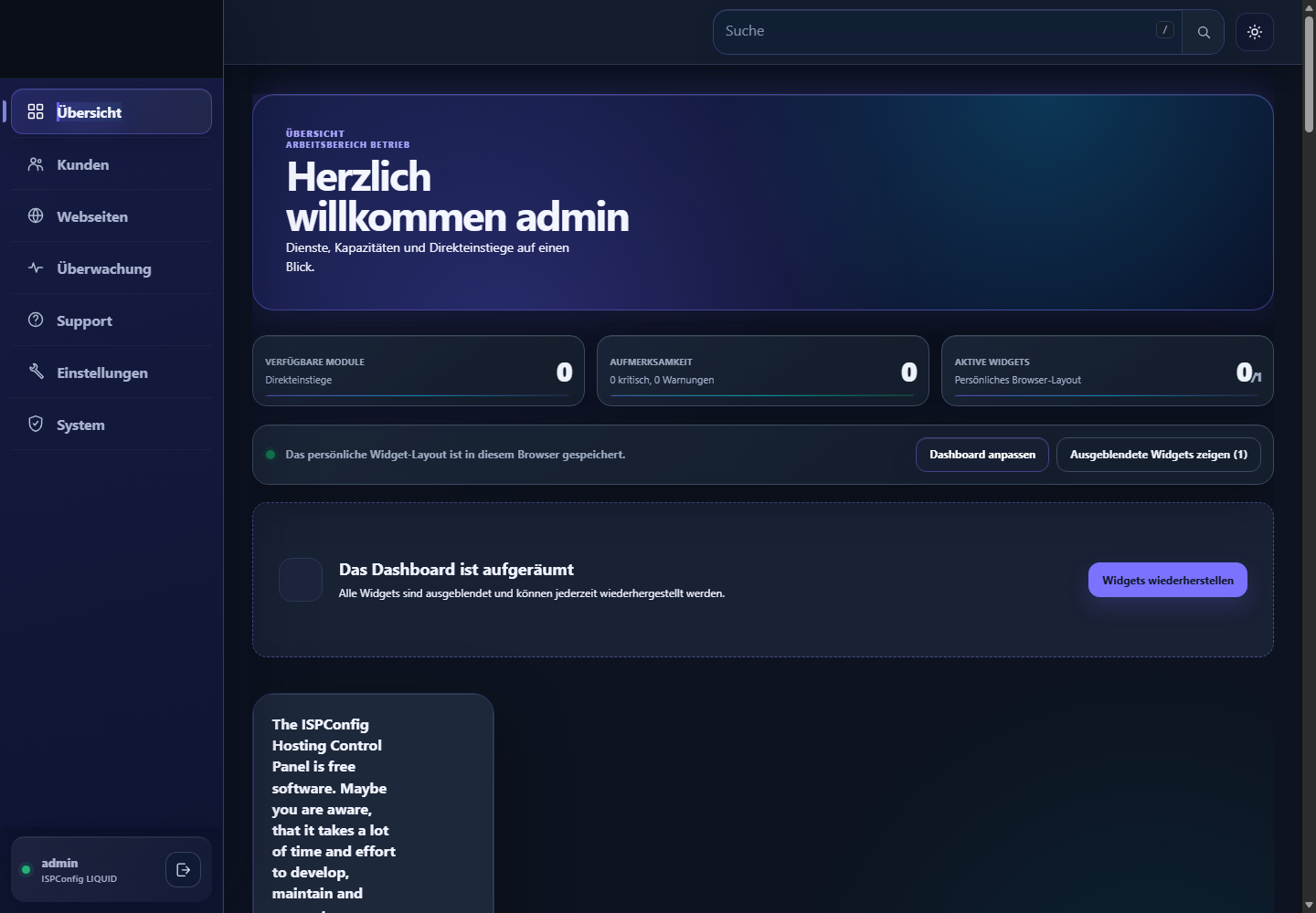Image resolution: width=1316 pixels, height=913 pixels.
Task: Click the 'Persönliches Browser-Layout' text
Action: point(1017,380)
